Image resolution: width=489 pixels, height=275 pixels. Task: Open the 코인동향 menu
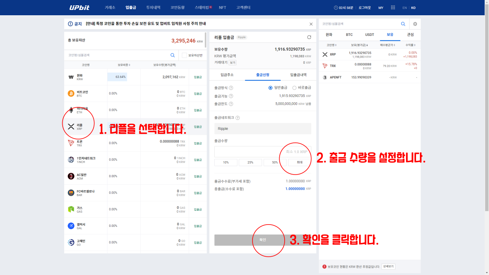(177, 8)
